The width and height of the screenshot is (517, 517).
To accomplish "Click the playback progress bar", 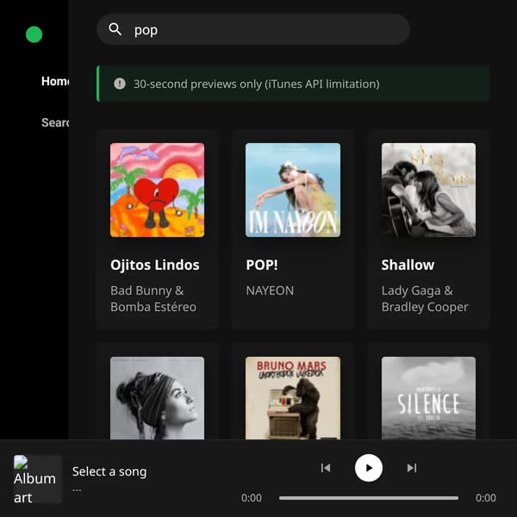I will click(369, 498).
